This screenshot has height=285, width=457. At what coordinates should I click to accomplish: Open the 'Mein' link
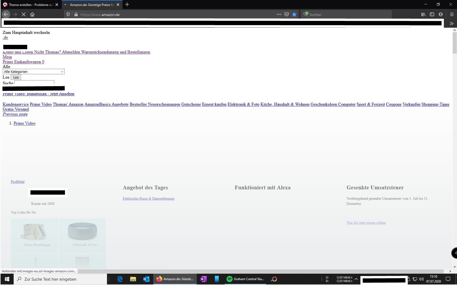pyautogui.click(x=7, y=57)
